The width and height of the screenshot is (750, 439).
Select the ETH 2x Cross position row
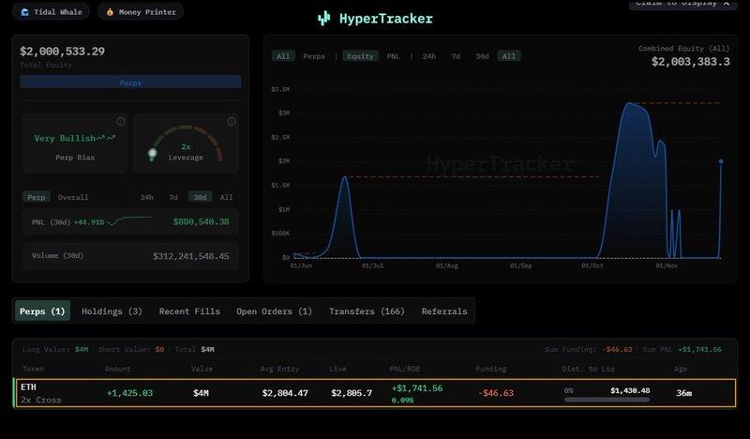pos(375,393)
